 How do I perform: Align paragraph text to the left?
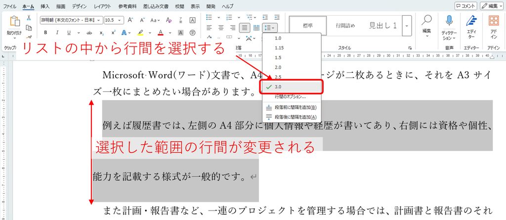pos(209,28)
